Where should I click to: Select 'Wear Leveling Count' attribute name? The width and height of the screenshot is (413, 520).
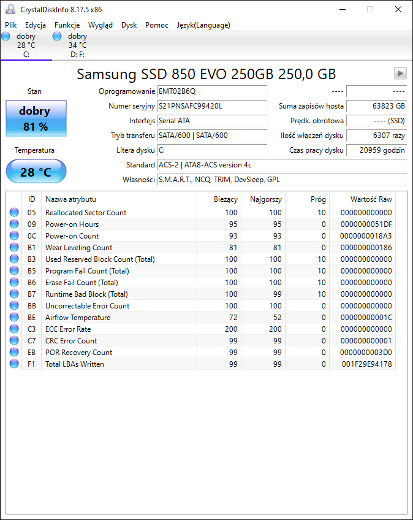(79, 247)
